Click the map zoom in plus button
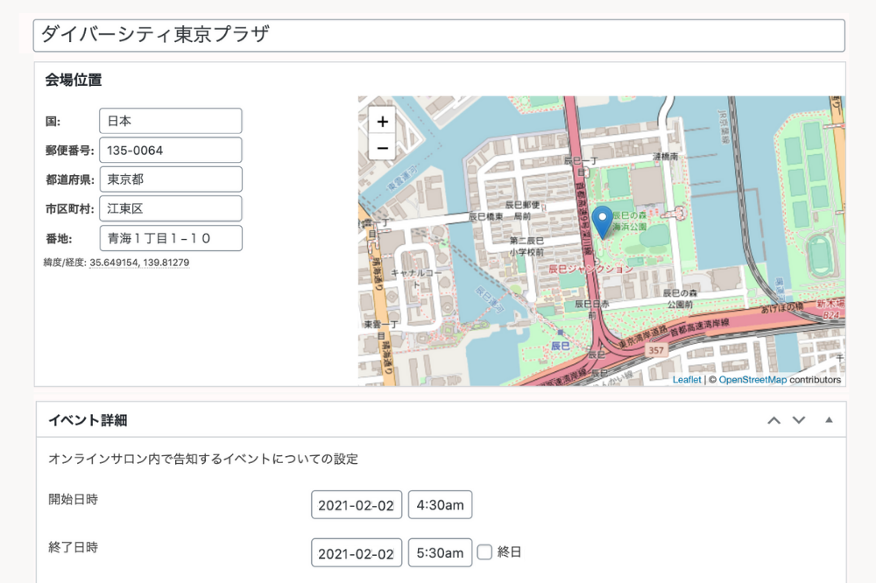Image resolution: width=876 pixels, height=583 pixels. [382, 122]
